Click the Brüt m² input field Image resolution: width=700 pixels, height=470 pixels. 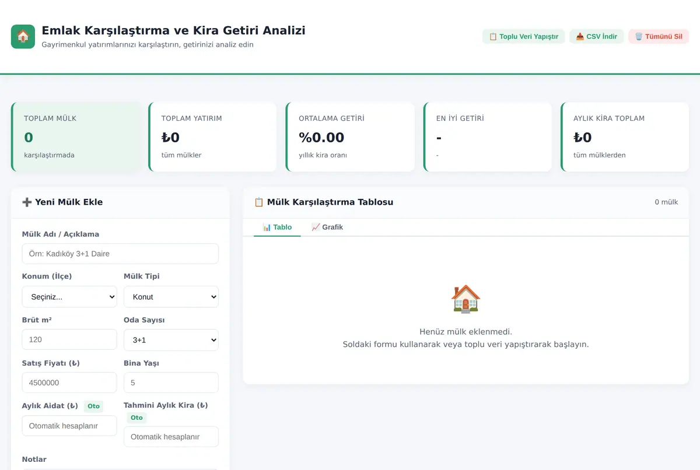pyautogui.click(x=69, y=339)
